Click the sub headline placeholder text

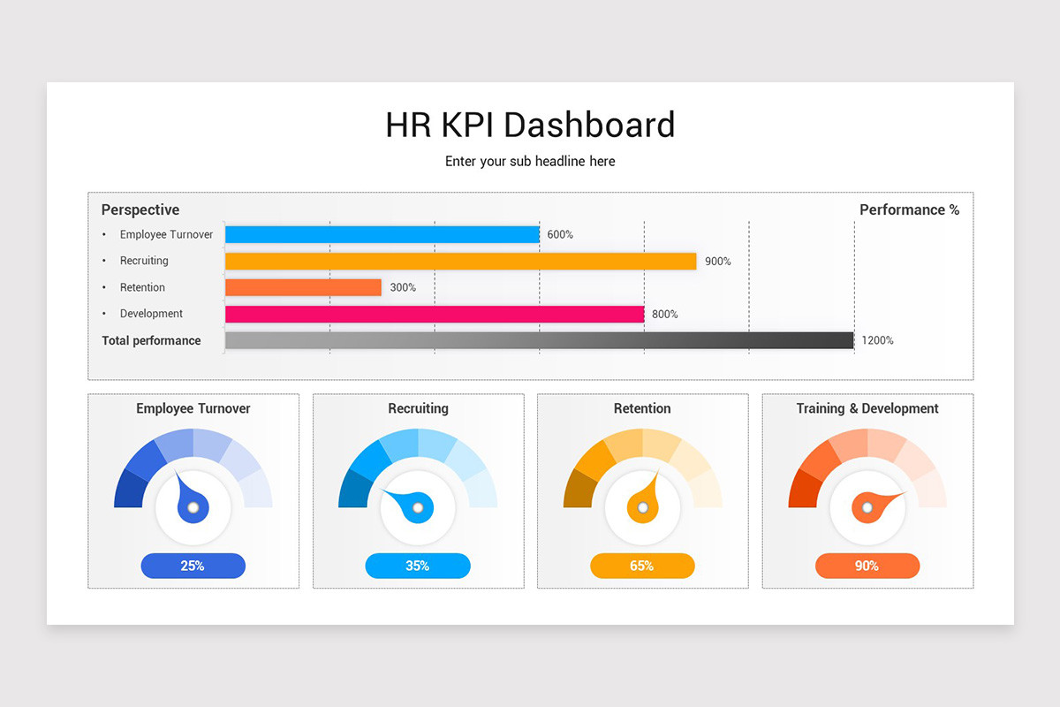point(530,162)
